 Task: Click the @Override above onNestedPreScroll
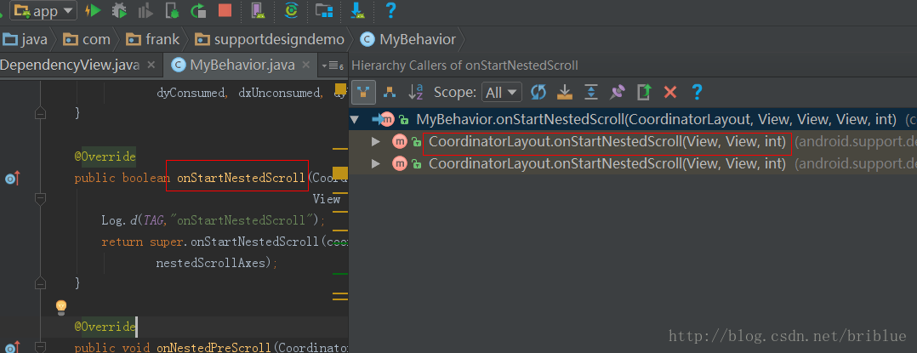pos(105,326)
